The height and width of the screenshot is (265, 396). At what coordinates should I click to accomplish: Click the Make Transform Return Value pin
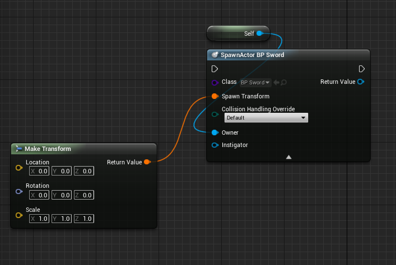pyautogui.click(x=147, y=162)
